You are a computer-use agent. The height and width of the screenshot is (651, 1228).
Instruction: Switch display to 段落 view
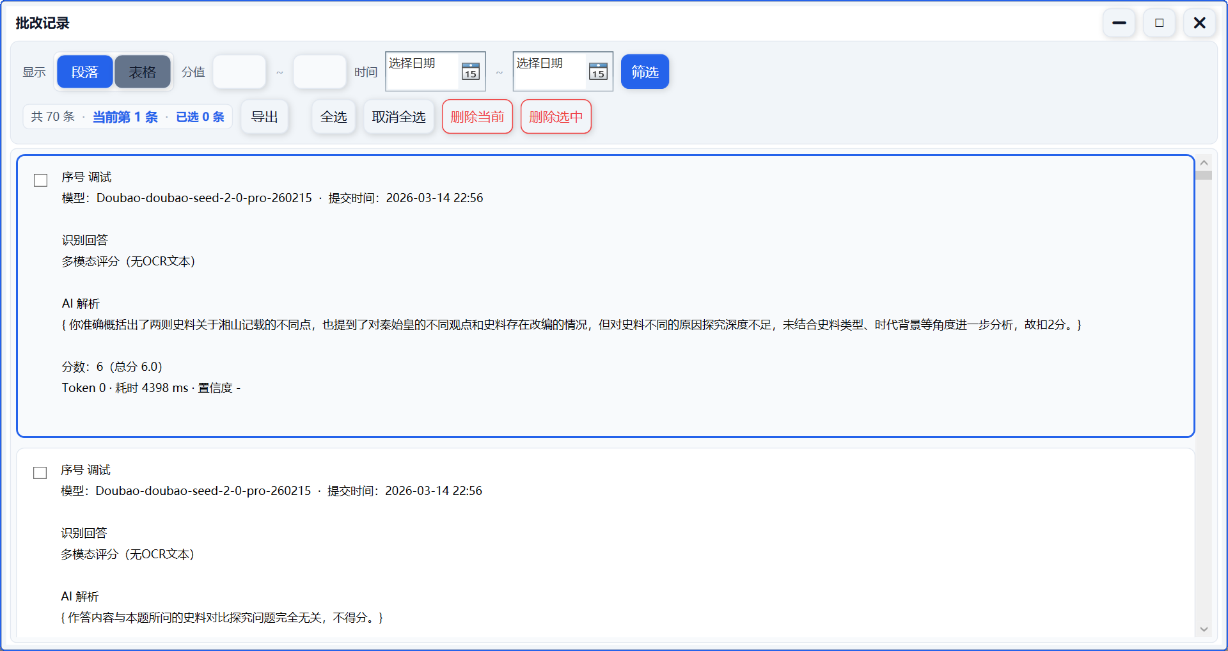pyautogui.click(x=85, y=72)
